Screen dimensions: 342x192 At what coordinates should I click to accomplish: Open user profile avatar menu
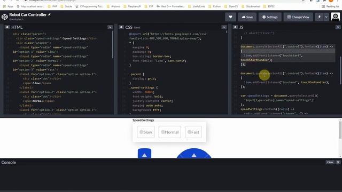(x=335, y=17)
